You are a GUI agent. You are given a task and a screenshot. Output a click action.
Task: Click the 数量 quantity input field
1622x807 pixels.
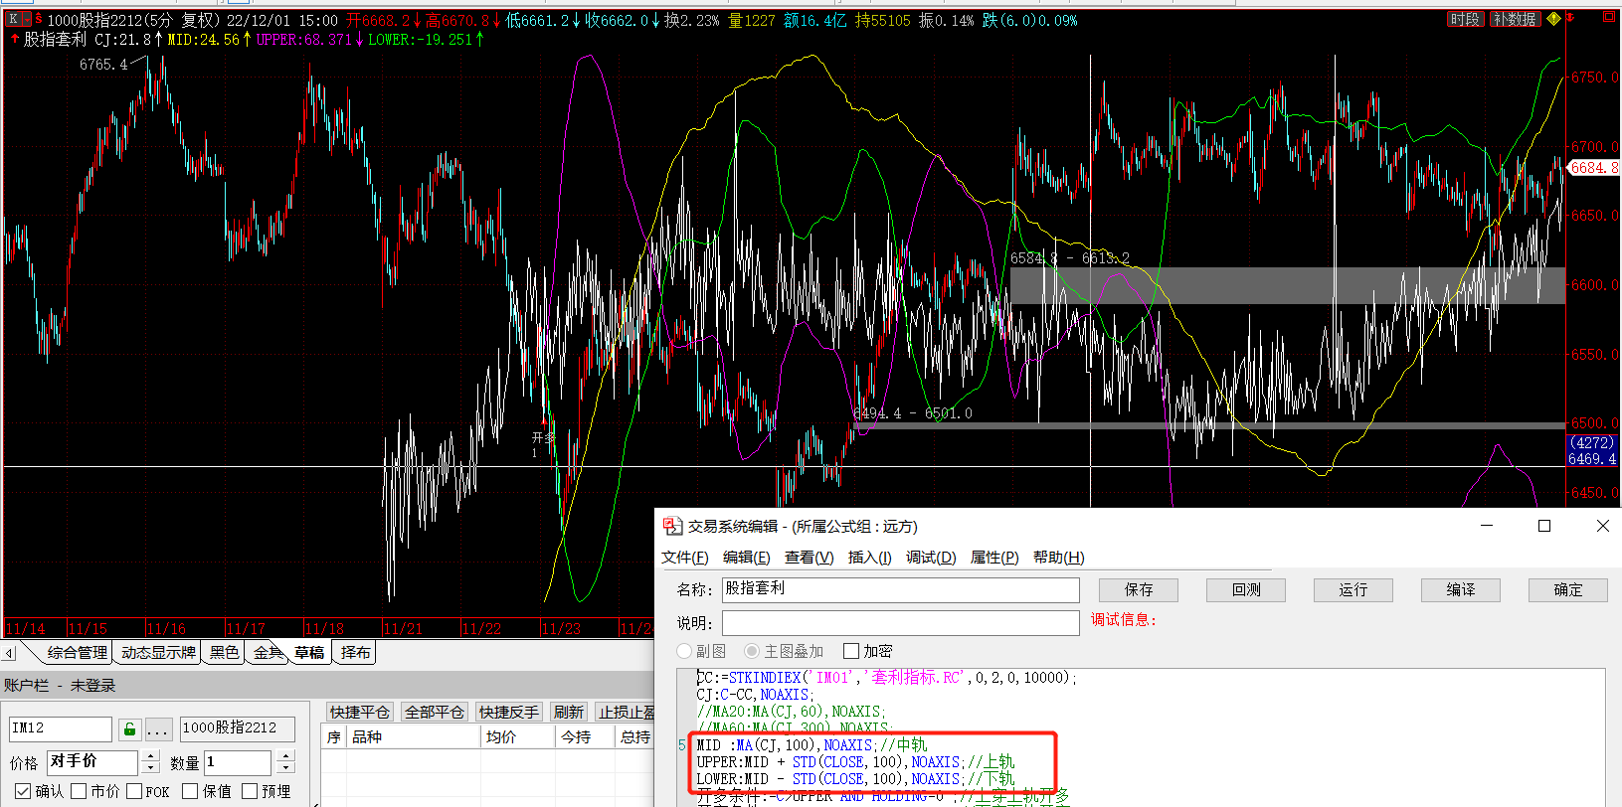pos(237,762)
